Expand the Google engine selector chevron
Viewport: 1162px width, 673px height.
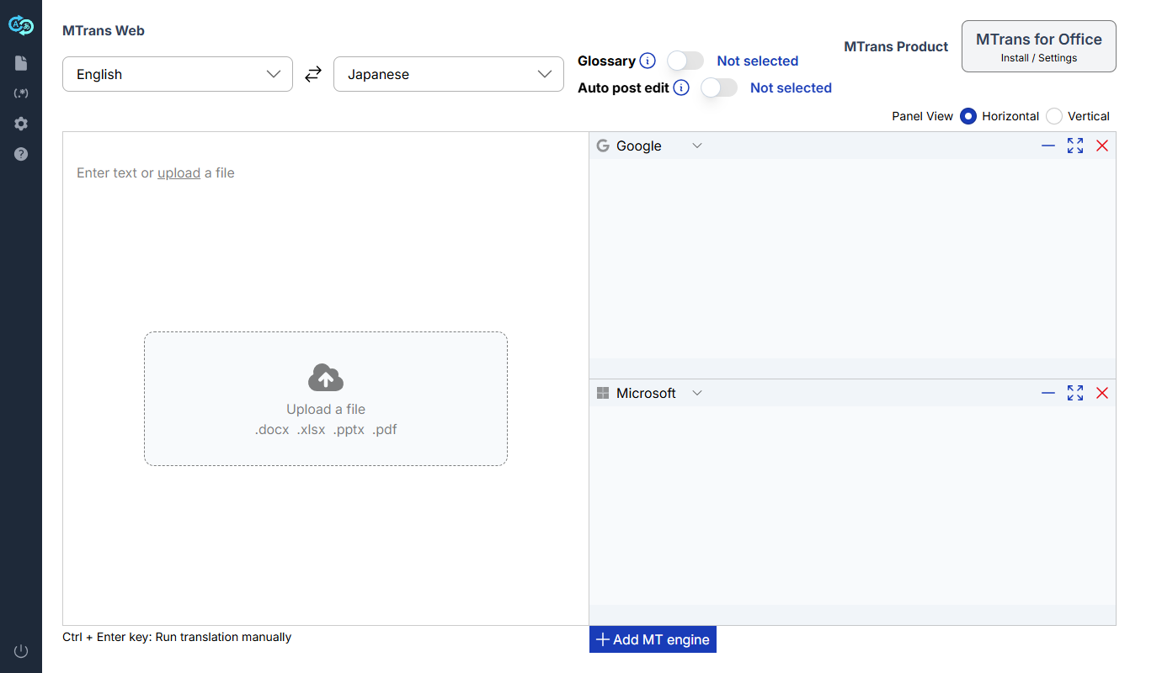click(697, 146)
